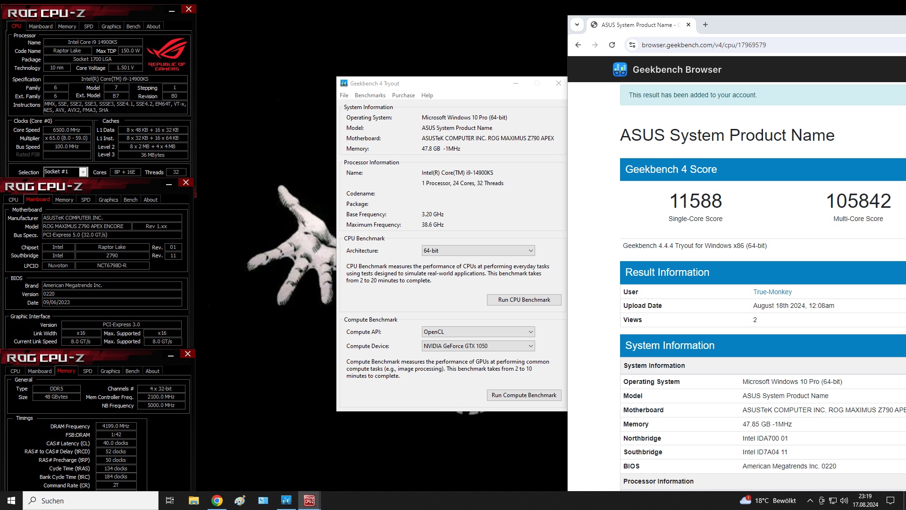Close the Geekbench 4 Tryout window
Image resolution: width=906 pixels, height=510 pixels.
558,83
